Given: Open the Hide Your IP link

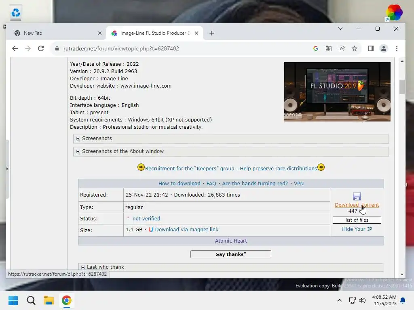Looking at the screenshot, I should (357, 229).
